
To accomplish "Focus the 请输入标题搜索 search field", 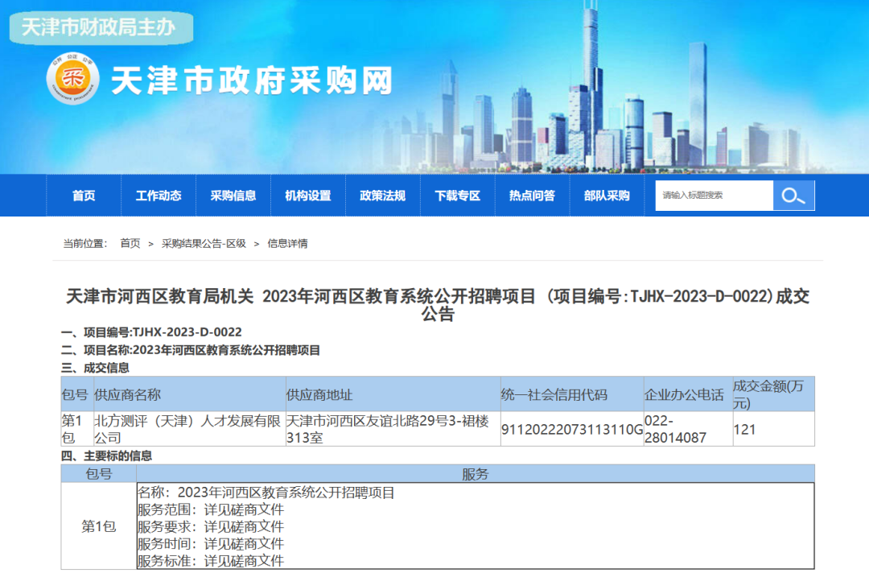I will 714,195.
